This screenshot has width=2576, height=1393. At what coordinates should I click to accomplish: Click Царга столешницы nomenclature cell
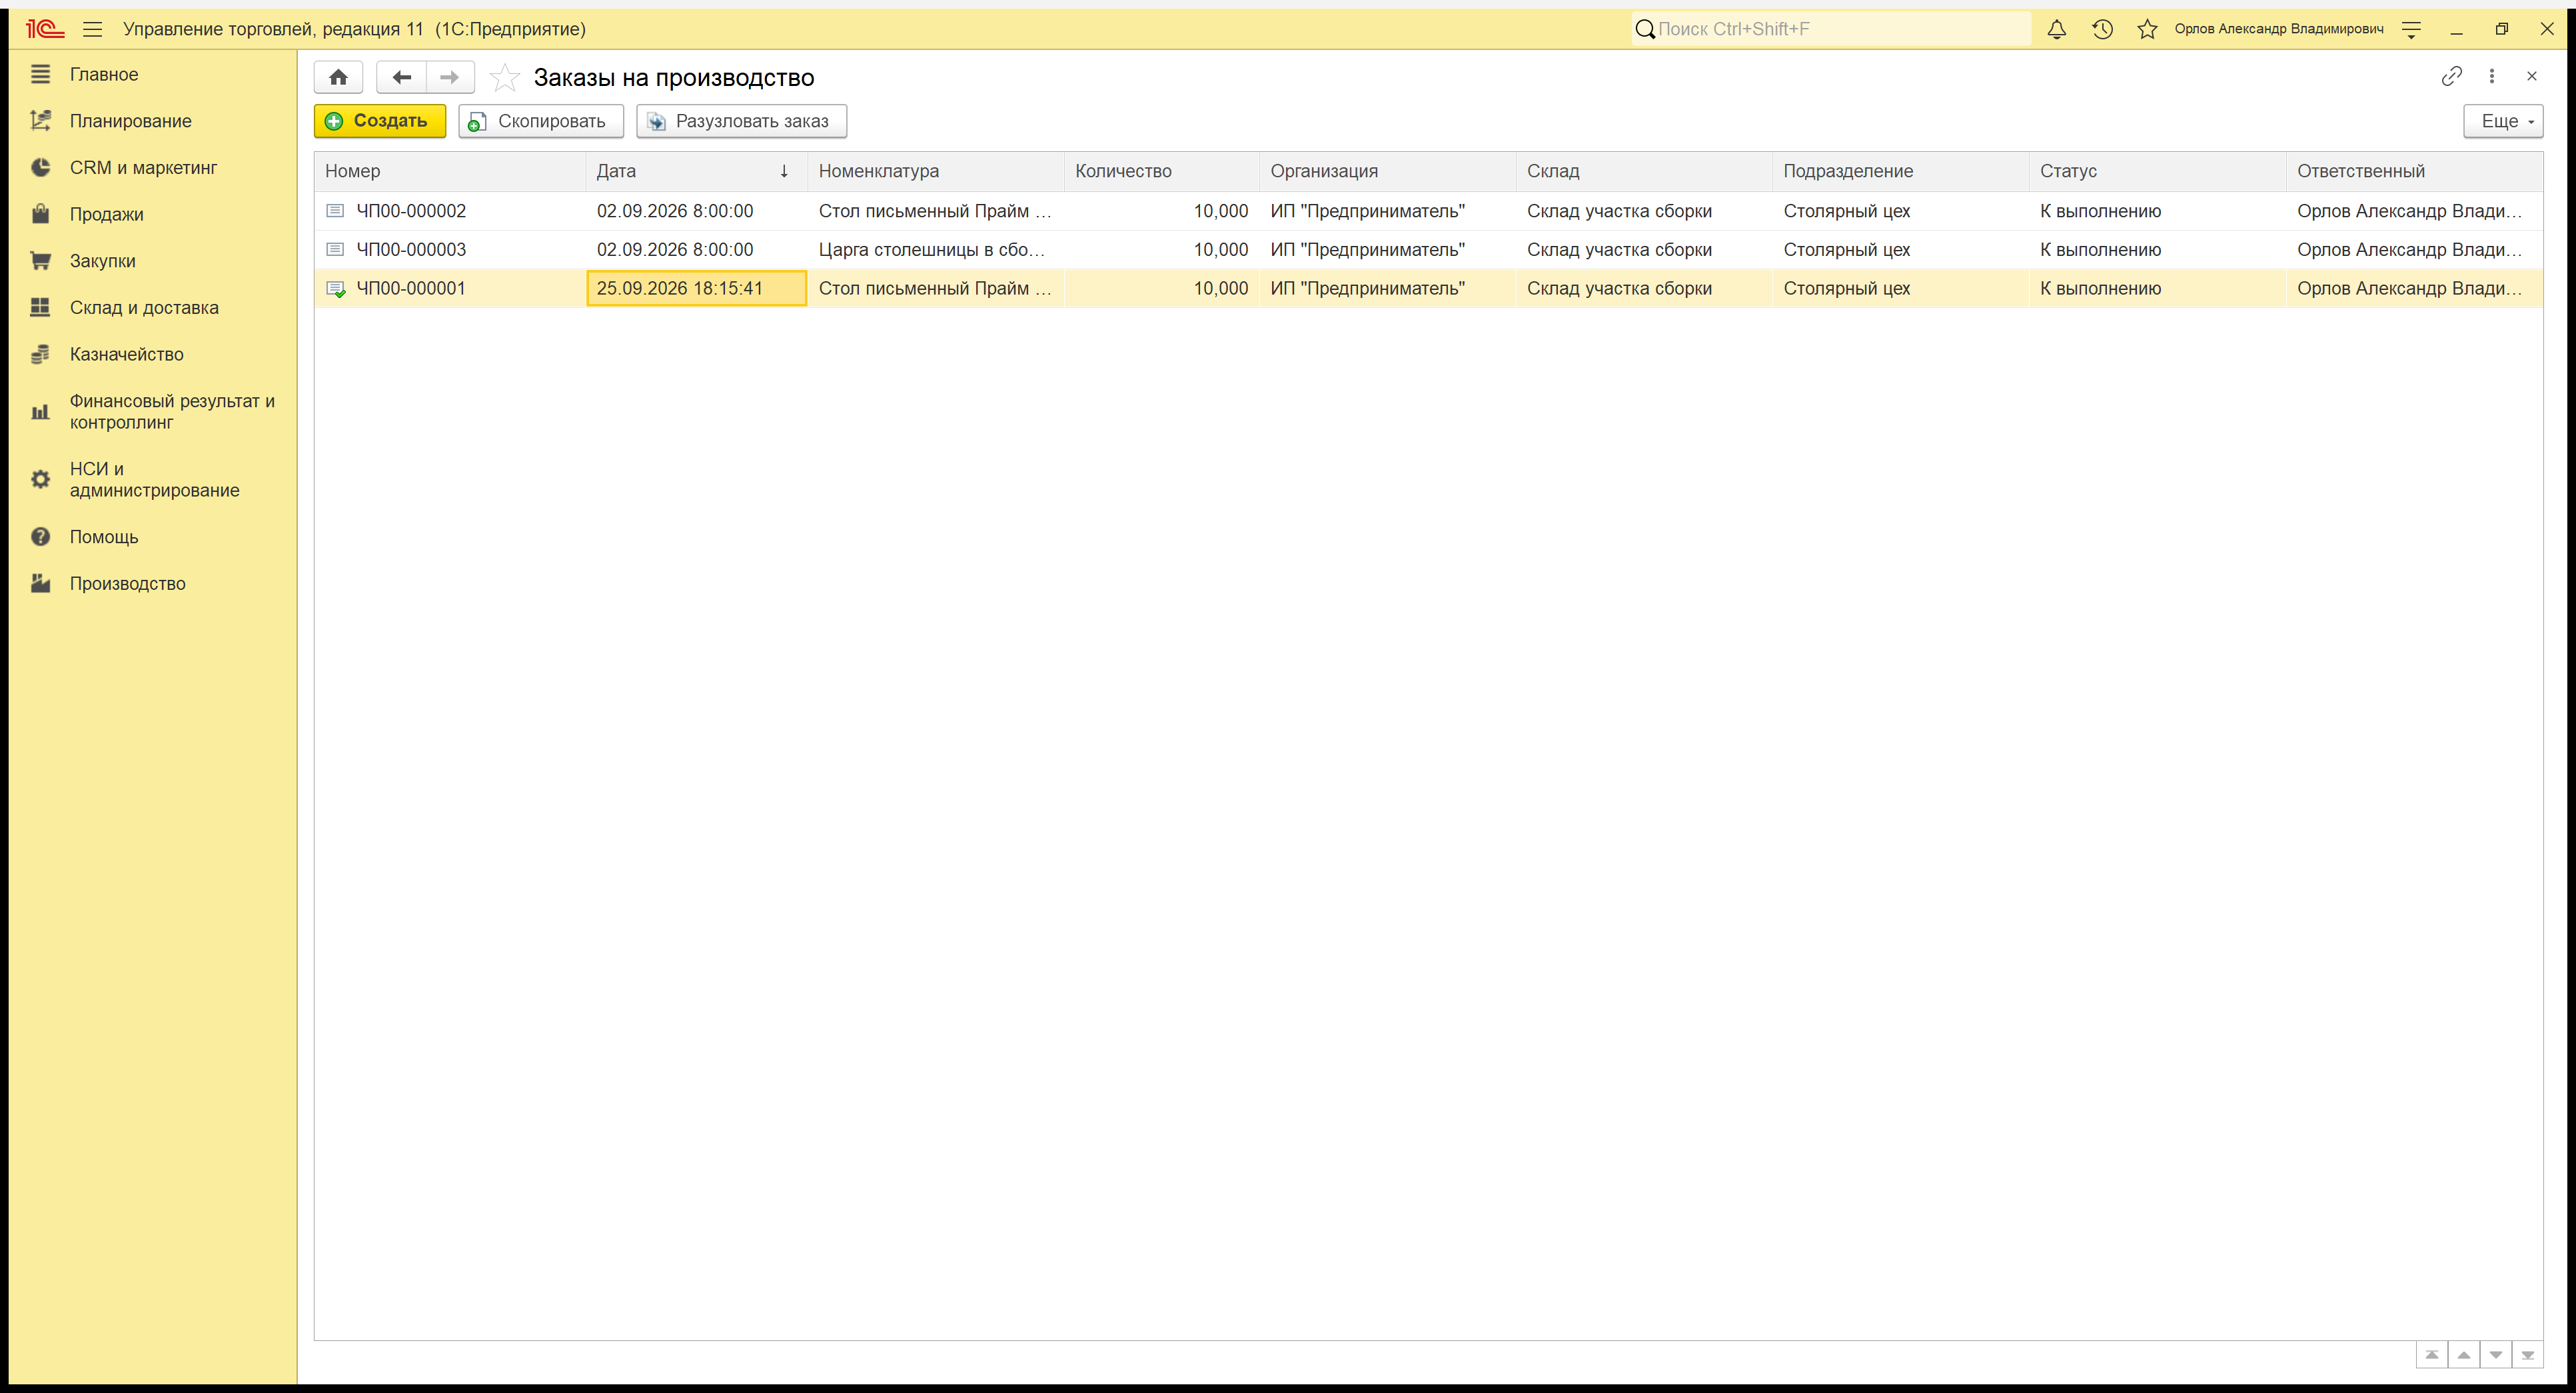(935, 250)
